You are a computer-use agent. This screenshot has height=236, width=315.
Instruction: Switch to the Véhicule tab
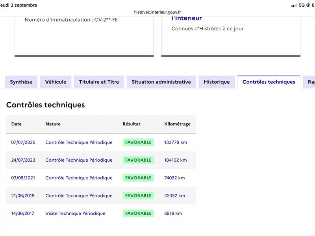(x=56, y=82)
